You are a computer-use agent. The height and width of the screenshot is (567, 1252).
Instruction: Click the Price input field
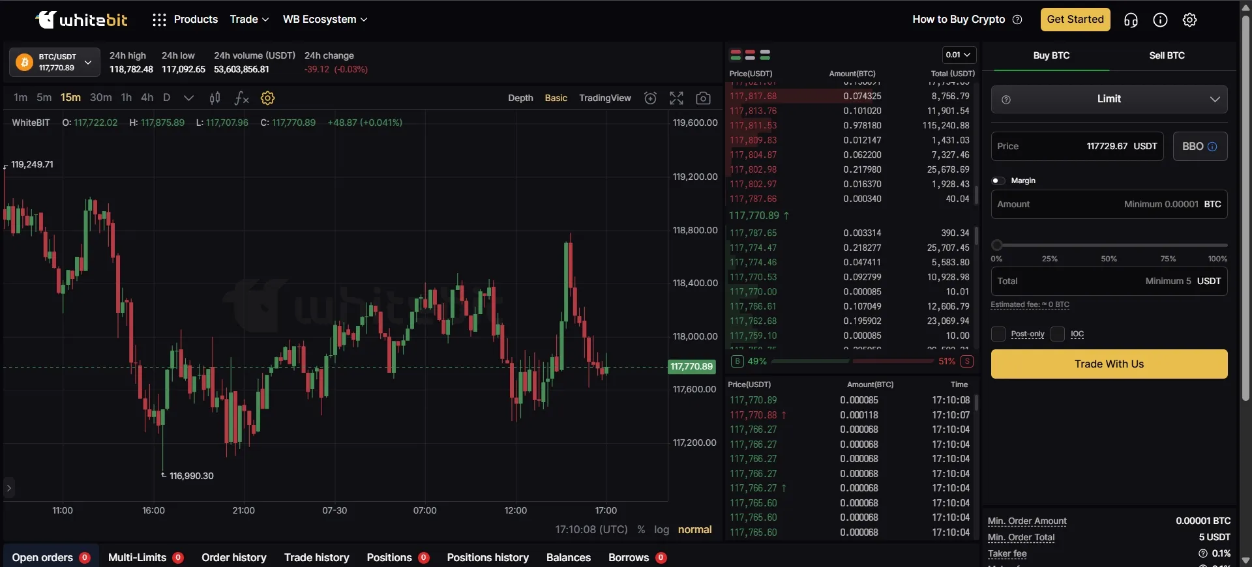pyautogui.click(x=1077, y=147)
